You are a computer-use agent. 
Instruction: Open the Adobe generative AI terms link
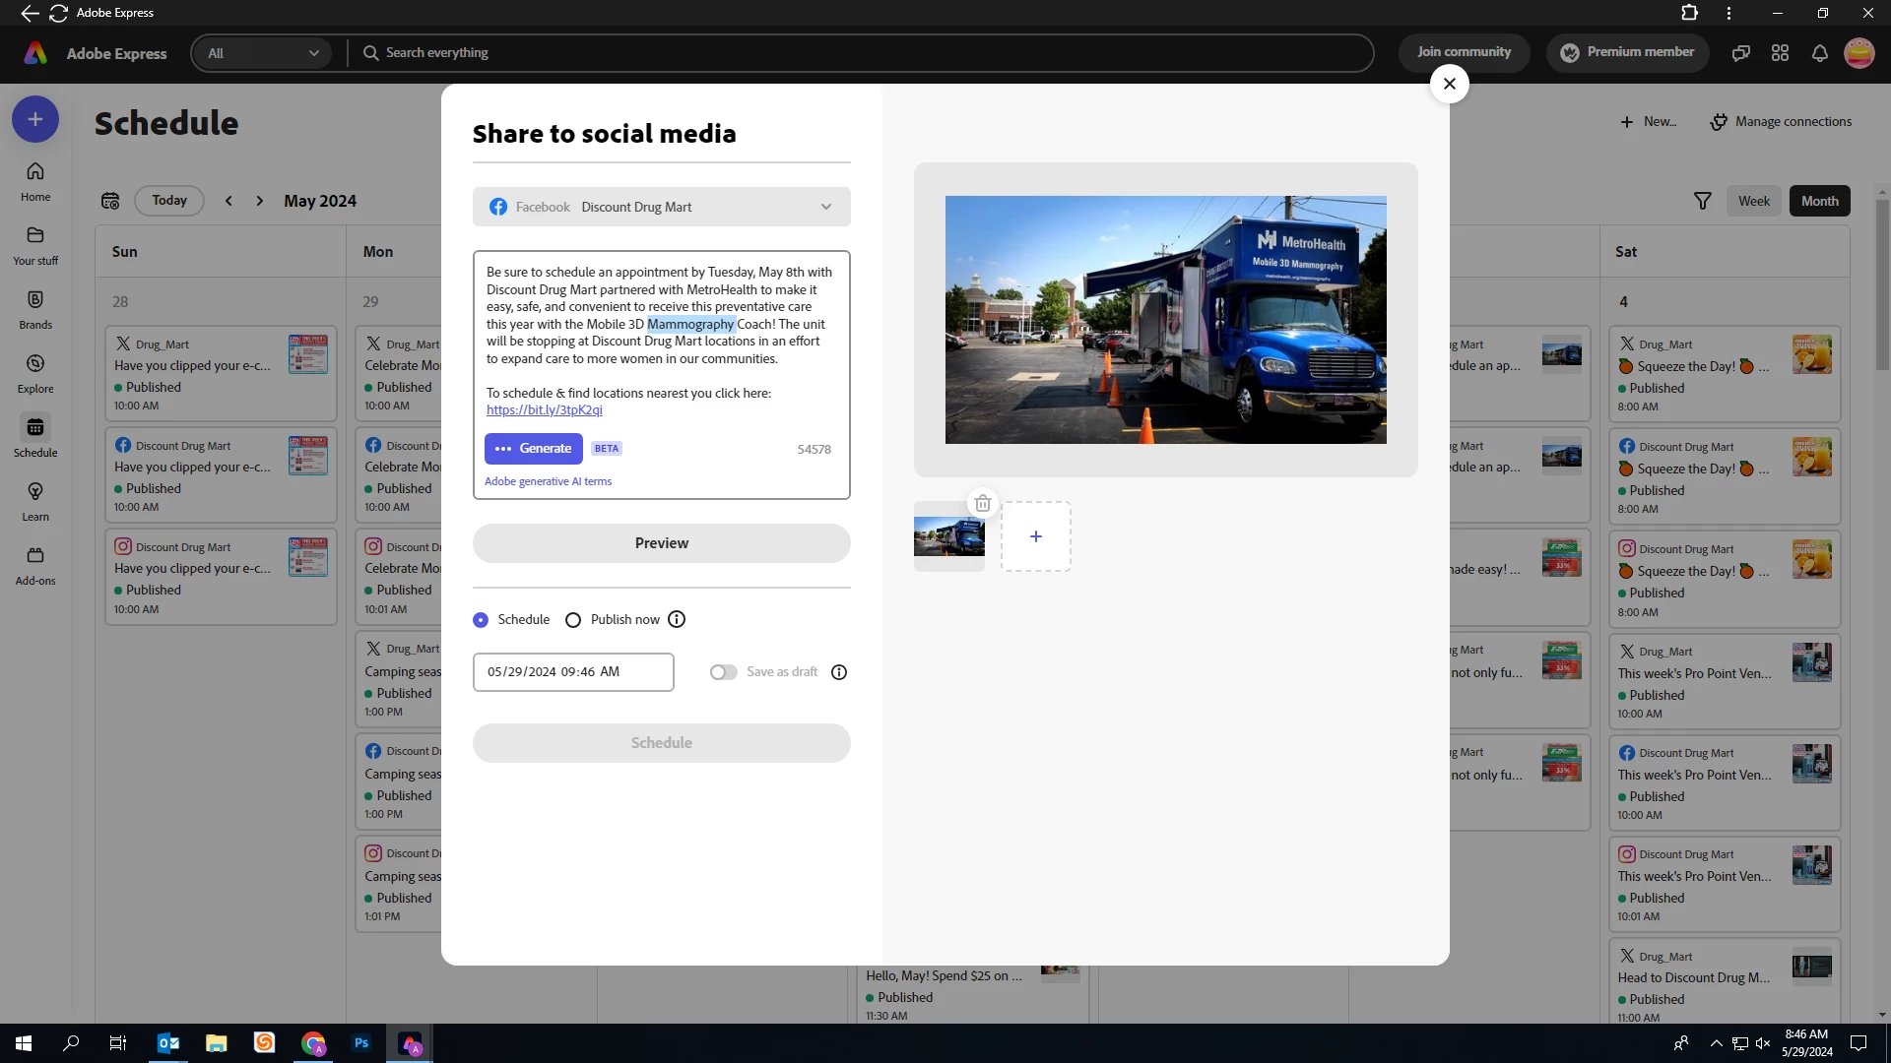tap(548, 481)
